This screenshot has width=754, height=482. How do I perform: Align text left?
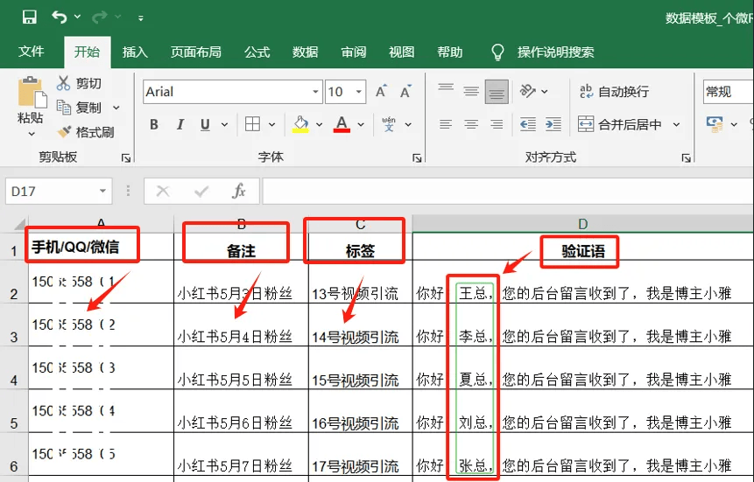tap(446, 124)
